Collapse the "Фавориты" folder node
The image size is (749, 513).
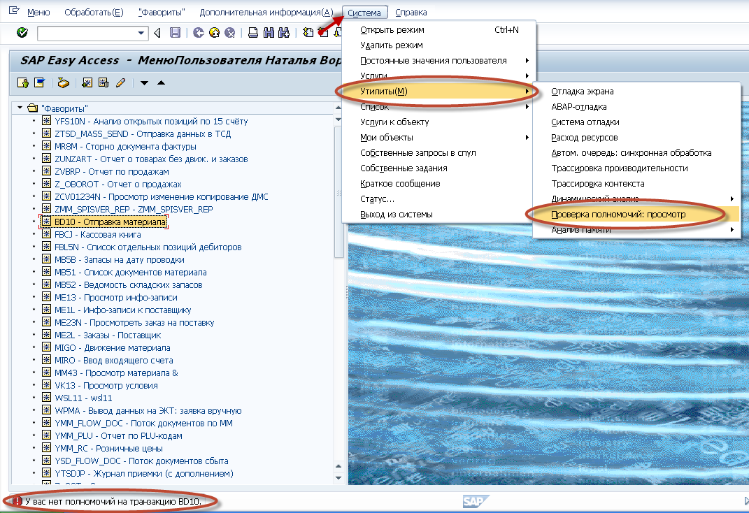(20, 108)
